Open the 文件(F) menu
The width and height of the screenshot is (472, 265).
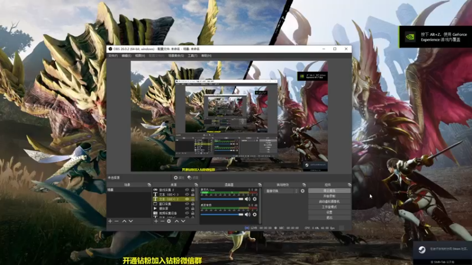[113, 55]
